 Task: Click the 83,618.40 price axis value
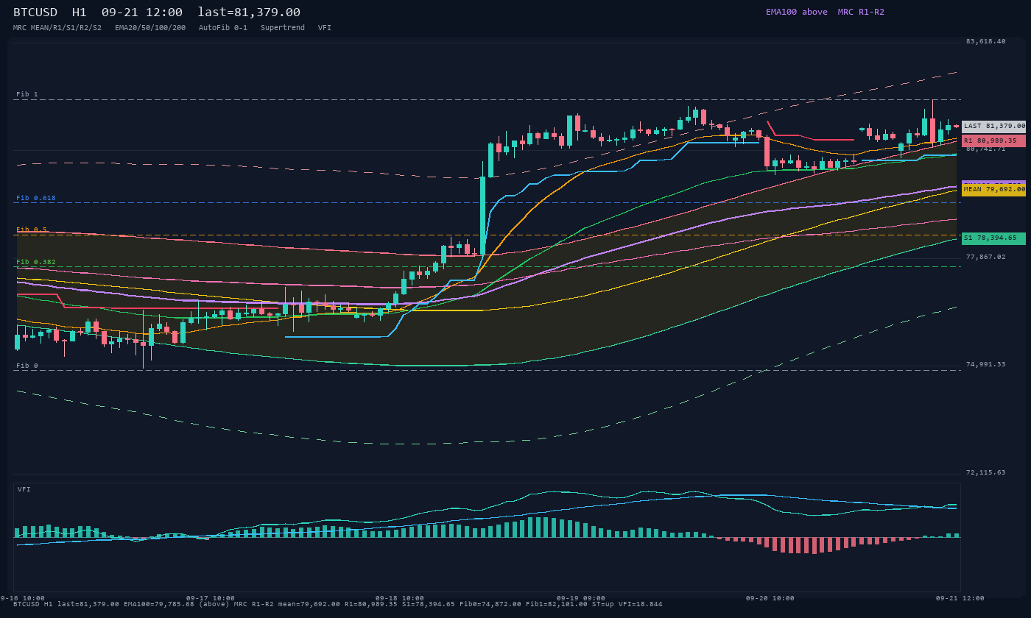tap(985, 41)
